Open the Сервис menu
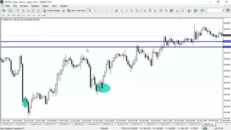The width and height of the screenshot is (231, 130). [x=45, y=6]
